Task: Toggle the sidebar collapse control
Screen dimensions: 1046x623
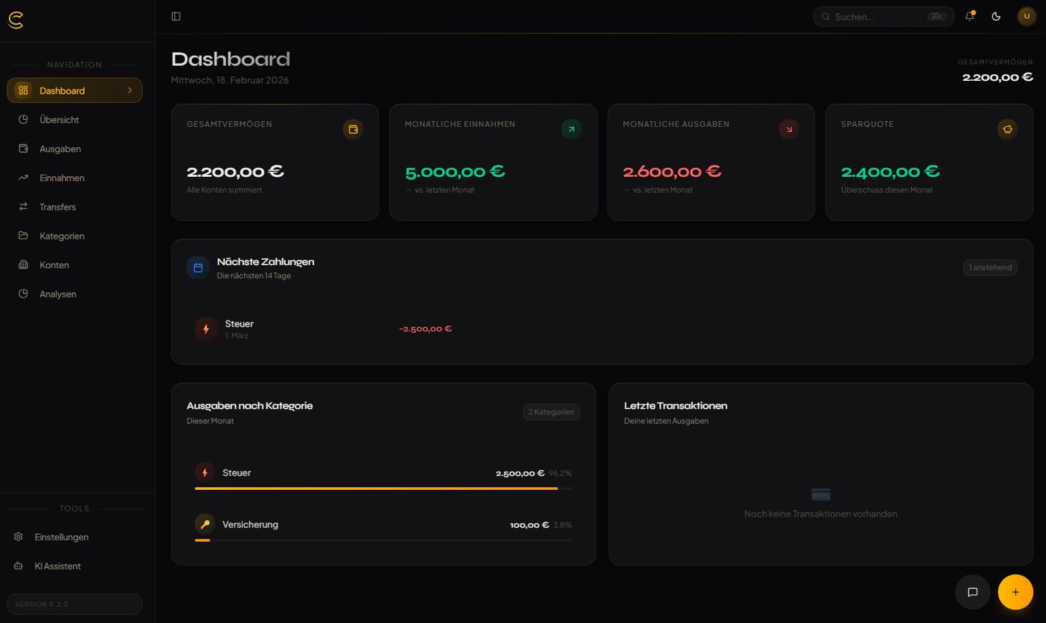Action: pos(175,16)
